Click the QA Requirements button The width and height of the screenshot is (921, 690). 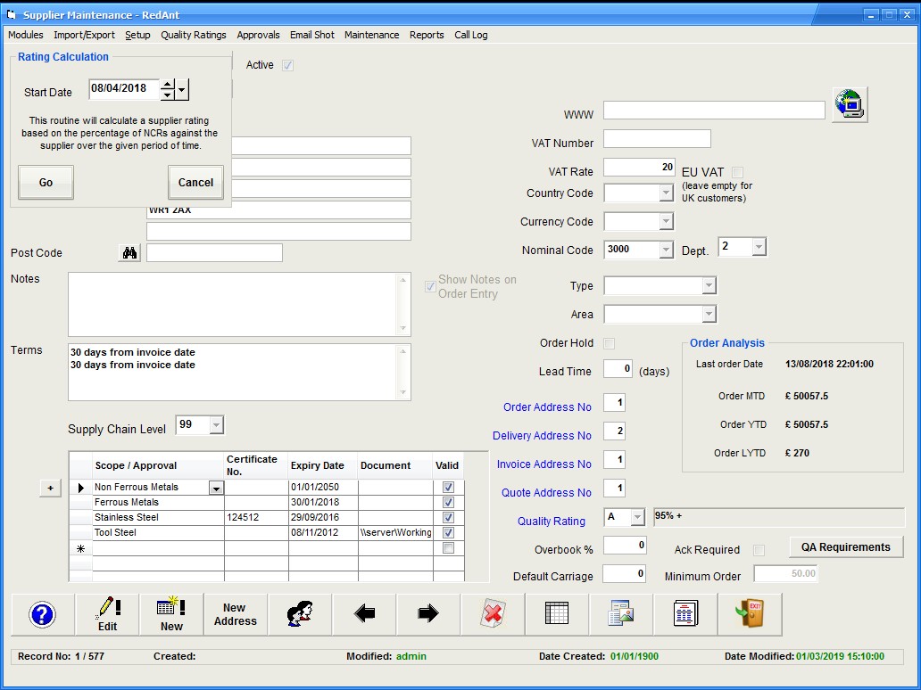tap(845, 547)
